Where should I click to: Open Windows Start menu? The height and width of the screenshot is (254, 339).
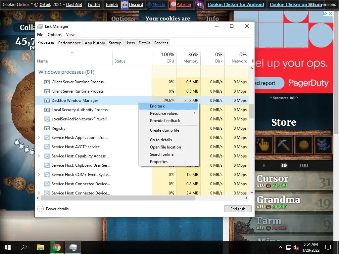pos(8,247)
